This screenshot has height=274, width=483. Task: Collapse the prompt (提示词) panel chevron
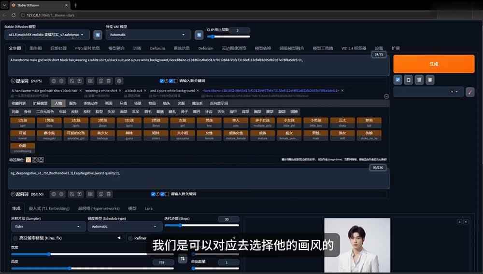coord(13,81)
